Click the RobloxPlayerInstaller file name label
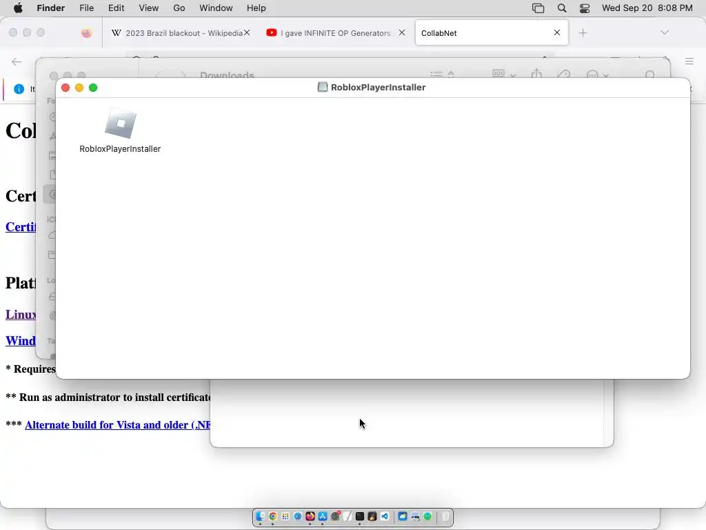Image resolution: width=706 pixels, height=530 pixels. point(120,149)
